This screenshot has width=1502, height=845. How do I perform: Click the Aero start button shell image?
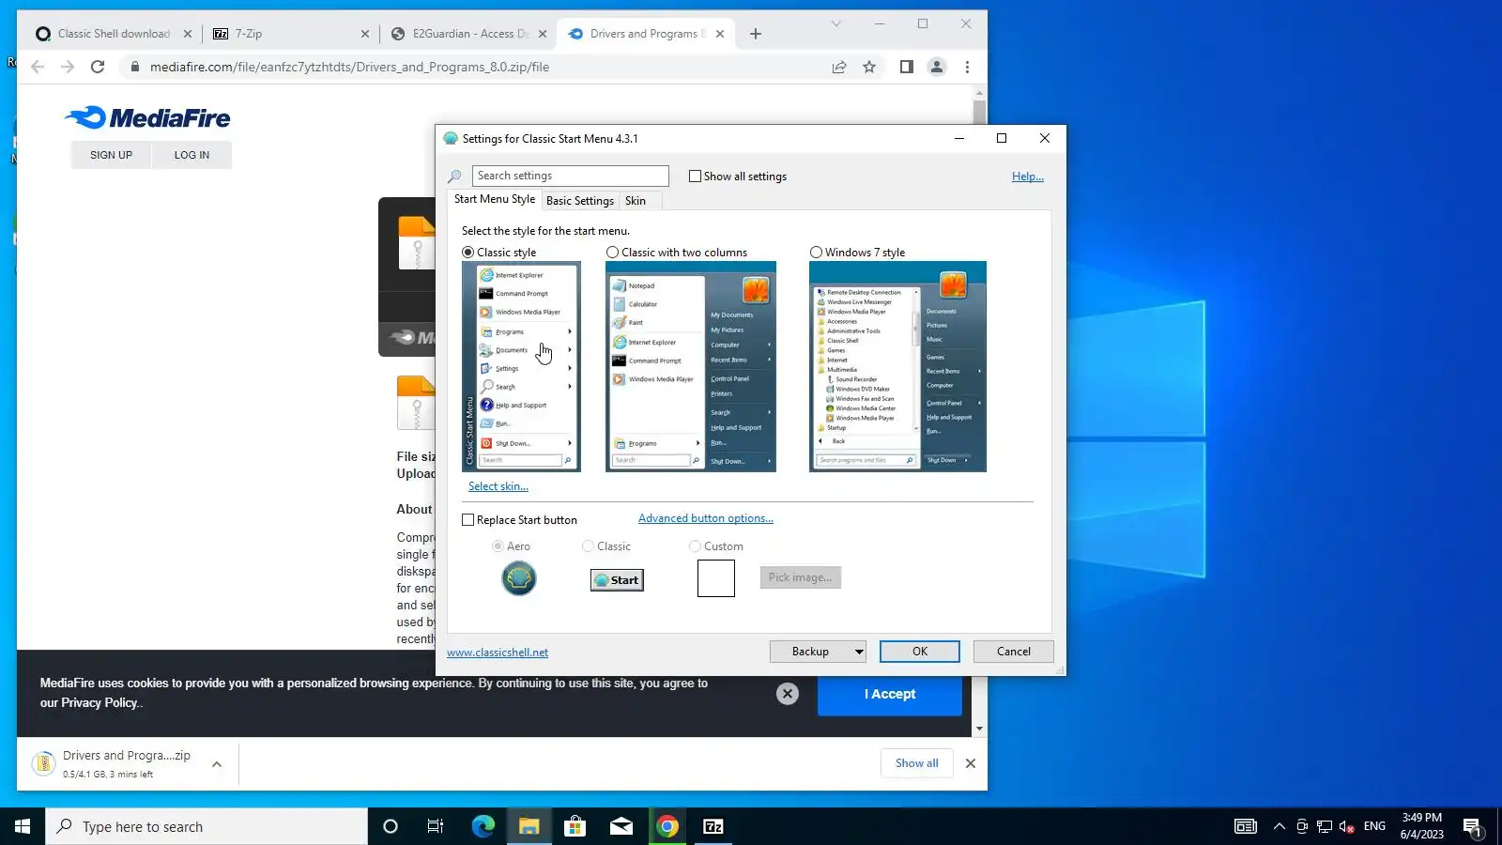[519, 578]
